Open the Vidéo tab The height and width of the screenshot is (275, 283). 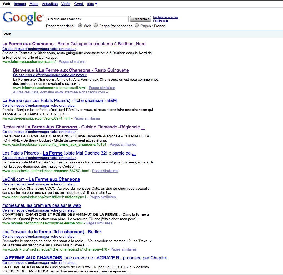click(66, 4)
